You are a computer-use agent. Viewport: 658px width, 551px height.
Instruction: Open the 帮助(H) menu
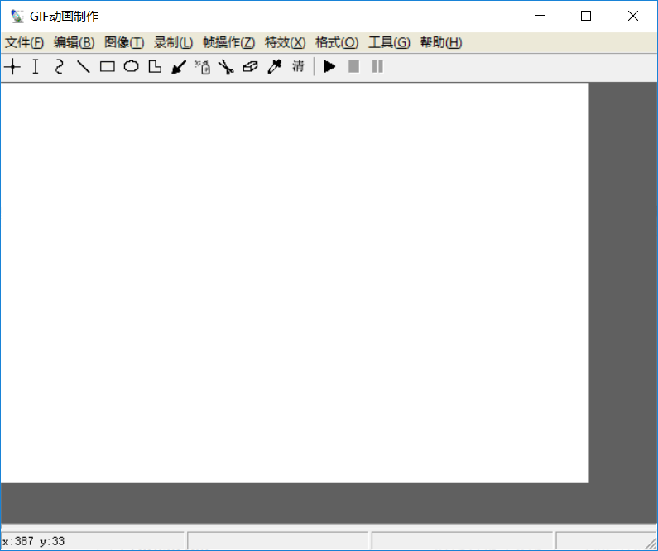pyautogui.click(x=441, y=42)
